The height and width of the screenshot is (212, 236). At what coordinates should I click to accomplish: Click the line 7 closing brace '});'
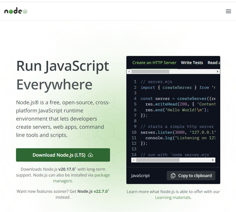[x=144, y=116]
